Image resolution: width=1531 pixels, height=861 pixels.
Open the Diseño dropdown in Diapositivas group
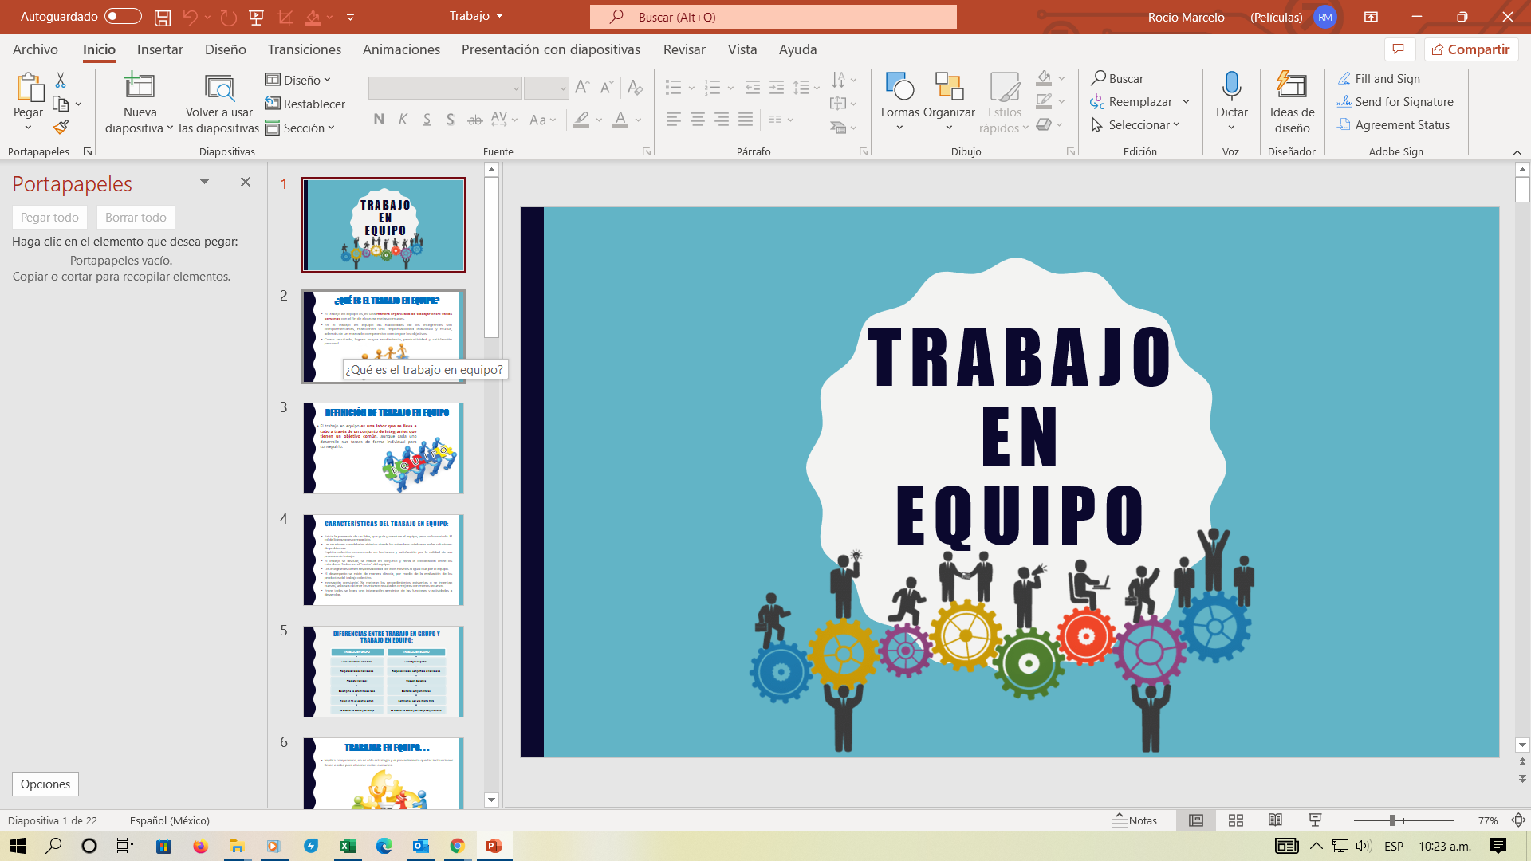click(298, 79)
